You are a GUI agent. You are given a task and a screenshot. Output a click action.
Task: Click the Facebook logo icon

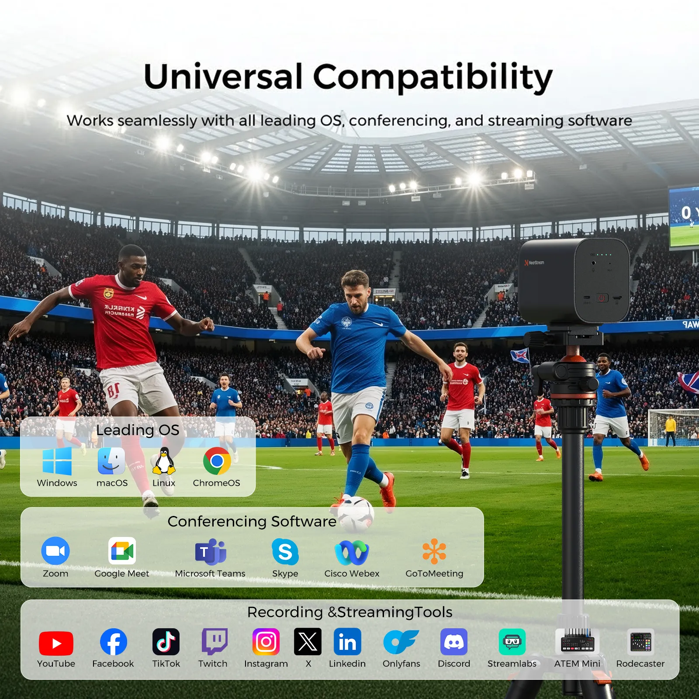tap(114, 642)
